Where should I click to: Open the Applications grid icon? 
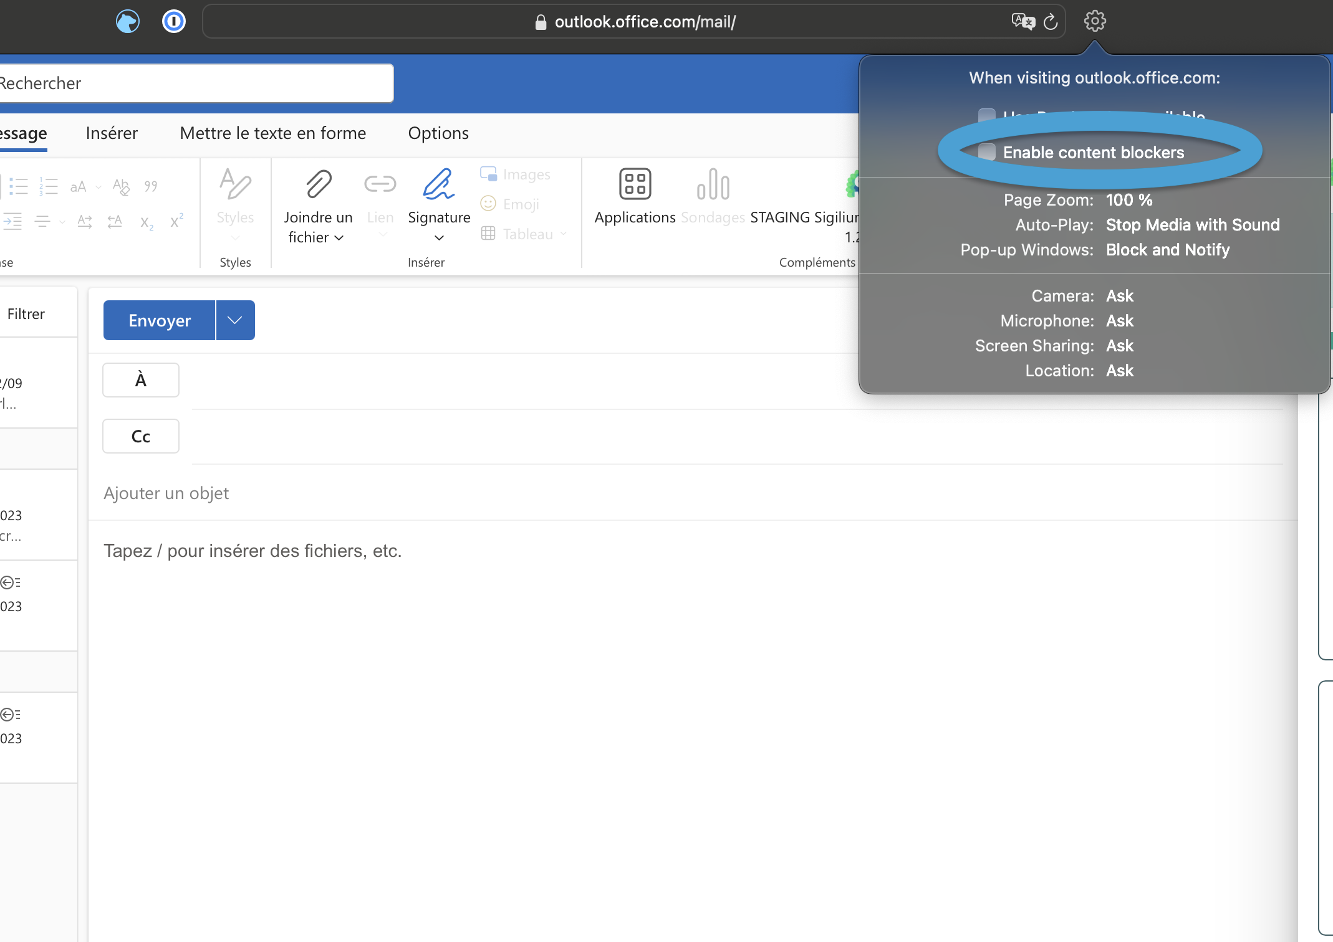click(x=635, y=184)
